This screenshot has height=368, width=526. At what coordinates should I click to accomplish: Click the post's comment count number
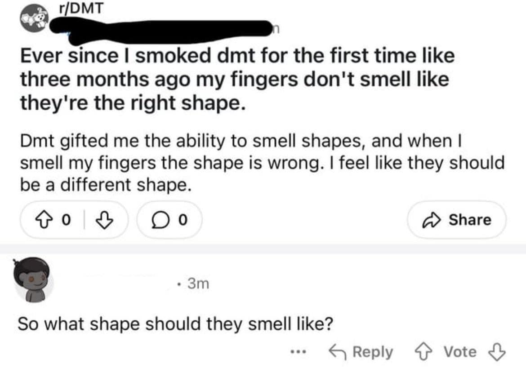point(183,220)
